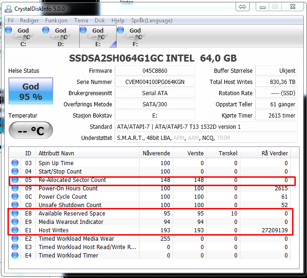Open the Disk menu
This screenshot has height=278, width=307.
[100, 21]
